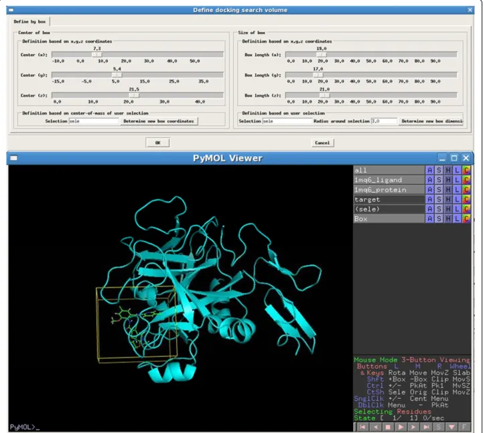Open Show menu for 'all' object
Screen dimensions: 483x433
pos(439,170)
